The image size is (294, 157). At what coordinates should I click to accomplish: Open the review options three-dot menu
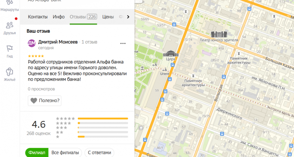click(123, 44)
